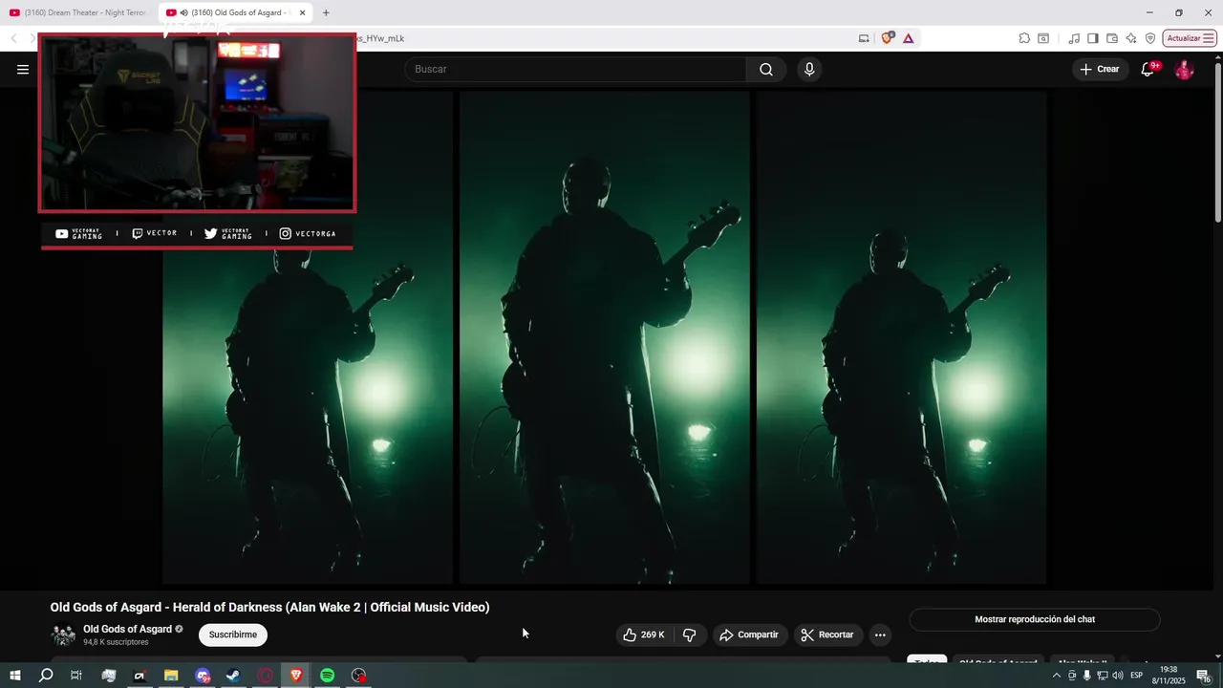Viewport: 1223px width, 688px height.
Task: Open Task View on taskbar
Action: point(76,676)
